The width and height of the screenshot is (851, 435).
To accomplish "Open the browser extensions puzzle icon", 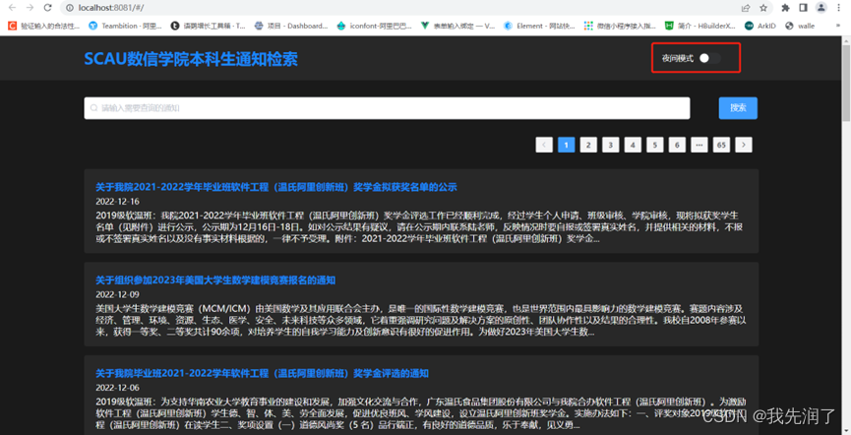I will click(785, 8).
